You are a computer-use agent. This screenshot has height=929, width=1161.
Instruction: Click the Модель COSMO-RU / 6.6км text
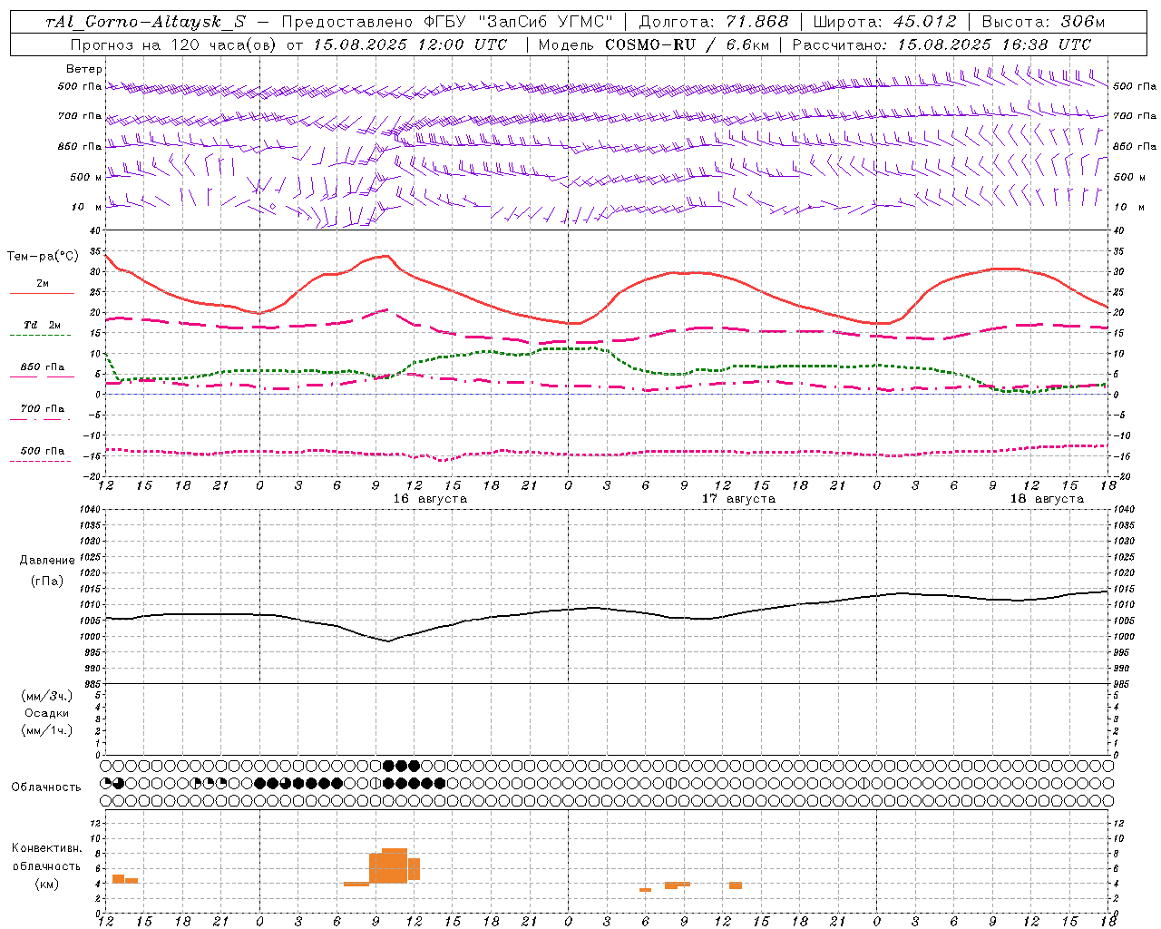(x=653, y=44)
